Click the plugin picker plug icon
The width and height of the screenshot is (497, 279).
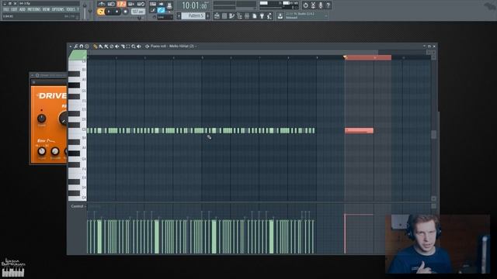click(262, 15)
